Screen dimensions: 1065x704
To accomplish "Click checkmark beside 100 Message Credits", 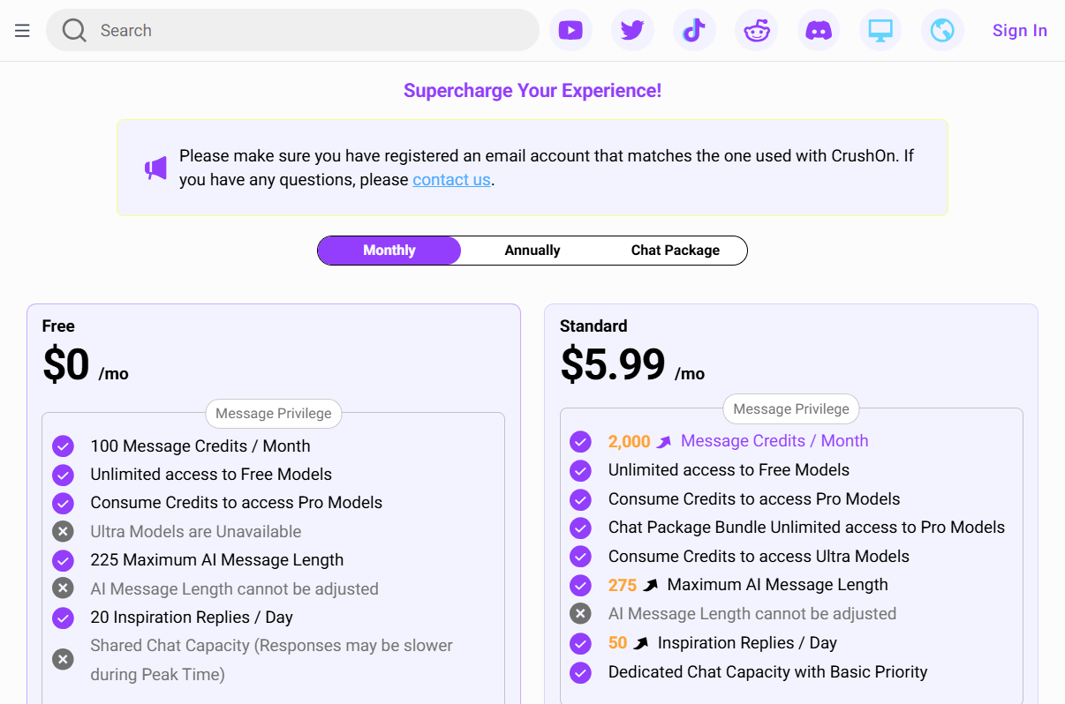I will tap(63, 446).
